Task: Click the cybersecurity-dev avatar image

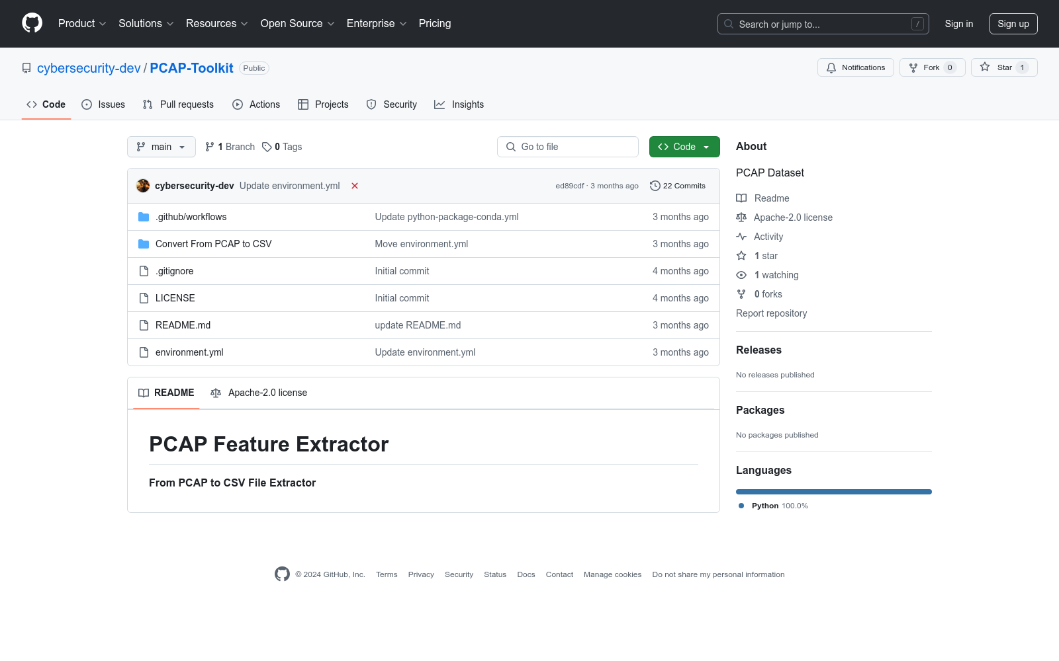Action: coord(143,186)
